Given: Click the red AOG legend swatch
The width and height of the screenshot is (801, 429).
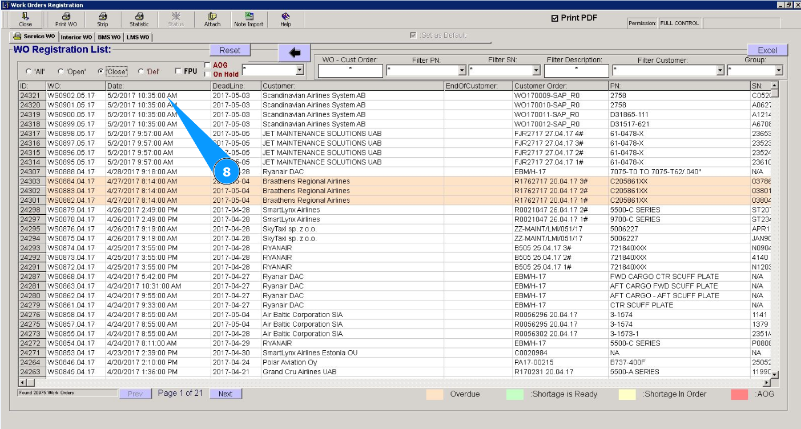Looking at the screenshot, I should click(x=739, y=394).
